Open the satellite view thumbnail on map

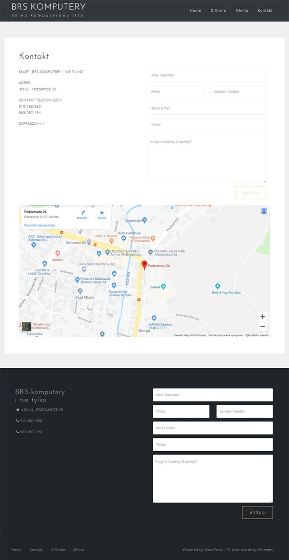(26, 326)
